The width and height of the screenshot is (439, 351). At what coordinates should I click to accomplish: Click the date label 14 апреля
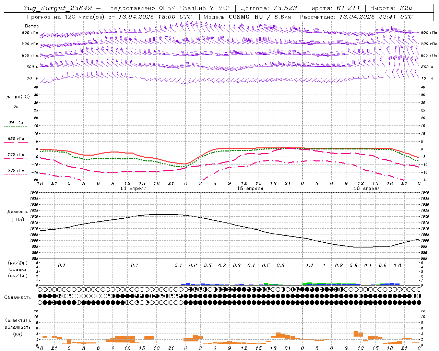pyautogui.click(x=133, y=189)
